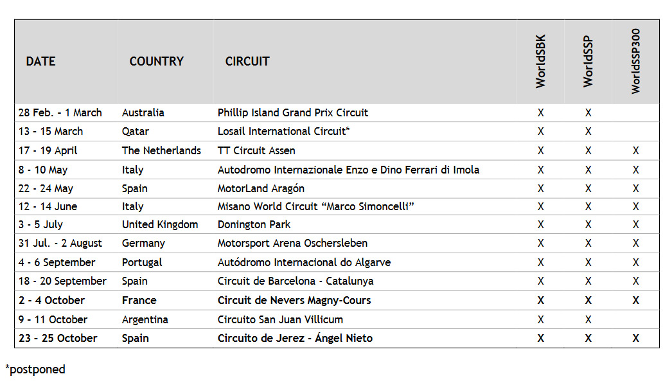Image resolution: width=672 pixels, height=383 pixels.
Task: Select bold Circuit de Nevers Magny-Cours row
Action: 337,300
